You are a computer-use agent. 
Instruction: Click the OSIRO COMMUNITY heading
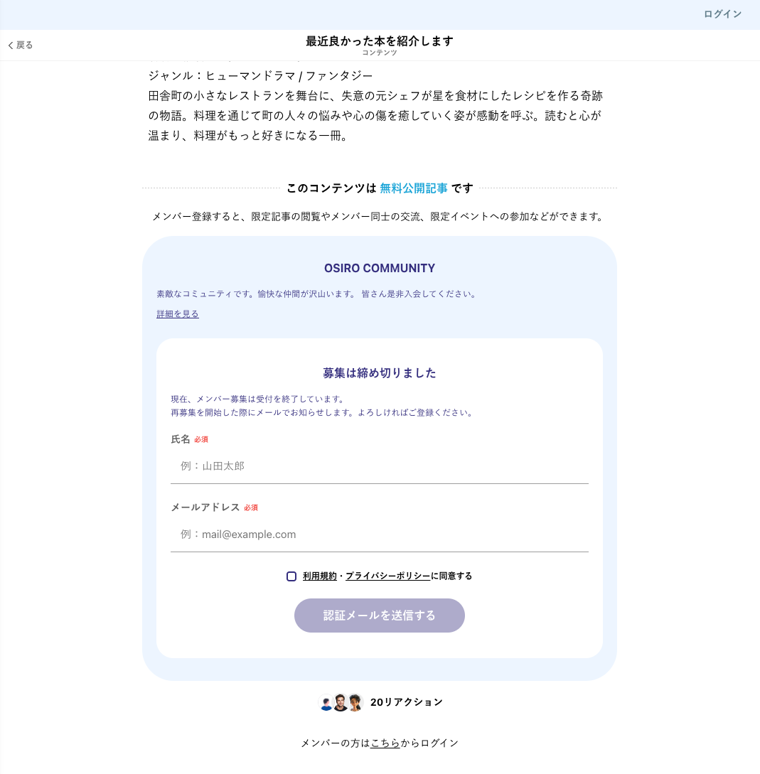coord(380,269)
